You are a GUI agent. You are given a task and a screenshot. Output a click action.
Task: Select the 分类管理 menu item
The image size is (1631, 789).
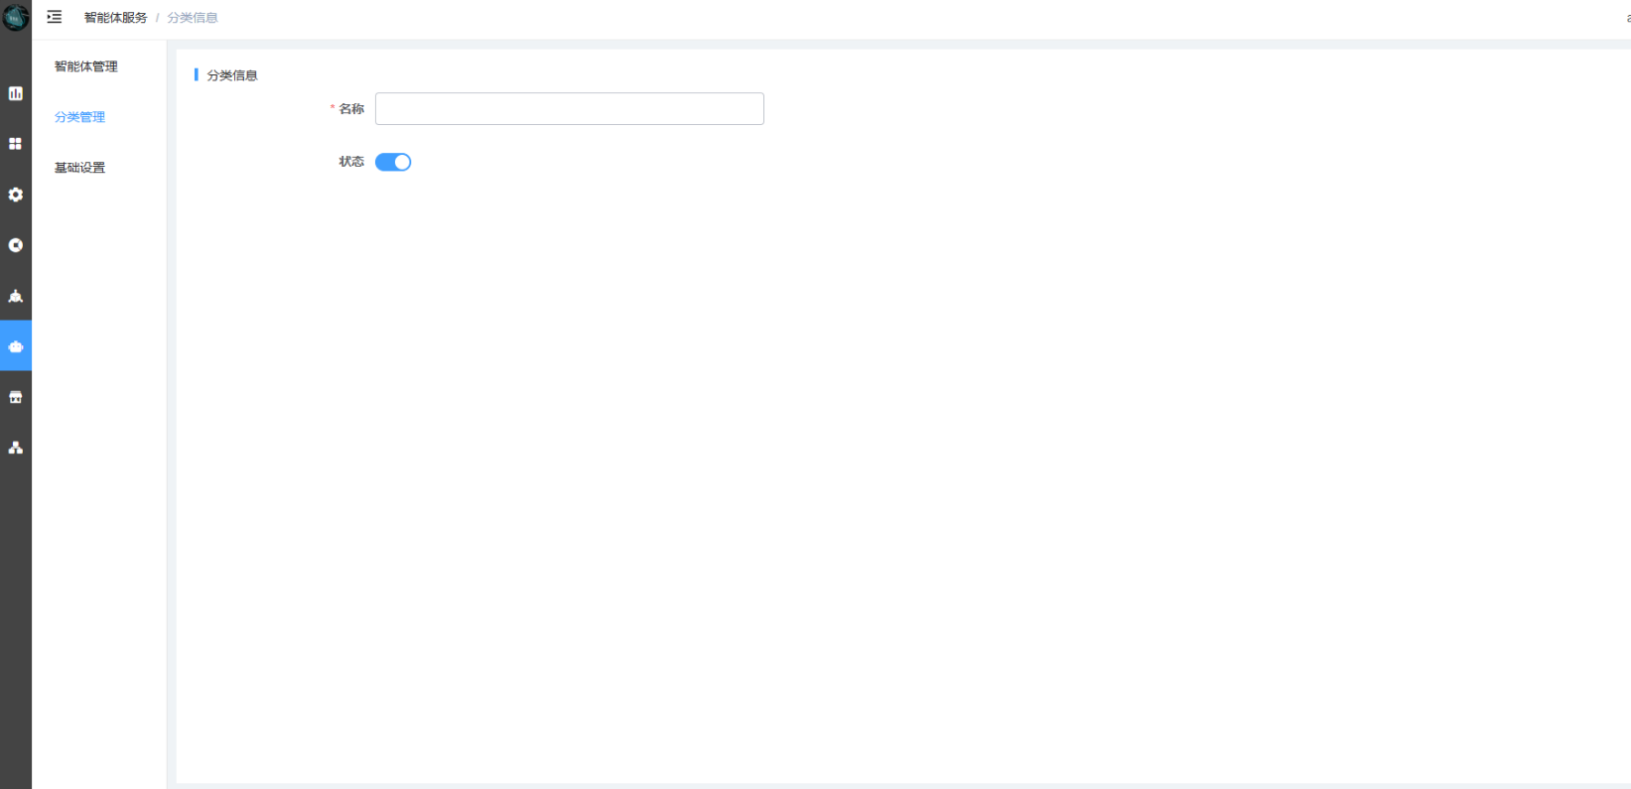pyautogui.click(x=79, y=117)
